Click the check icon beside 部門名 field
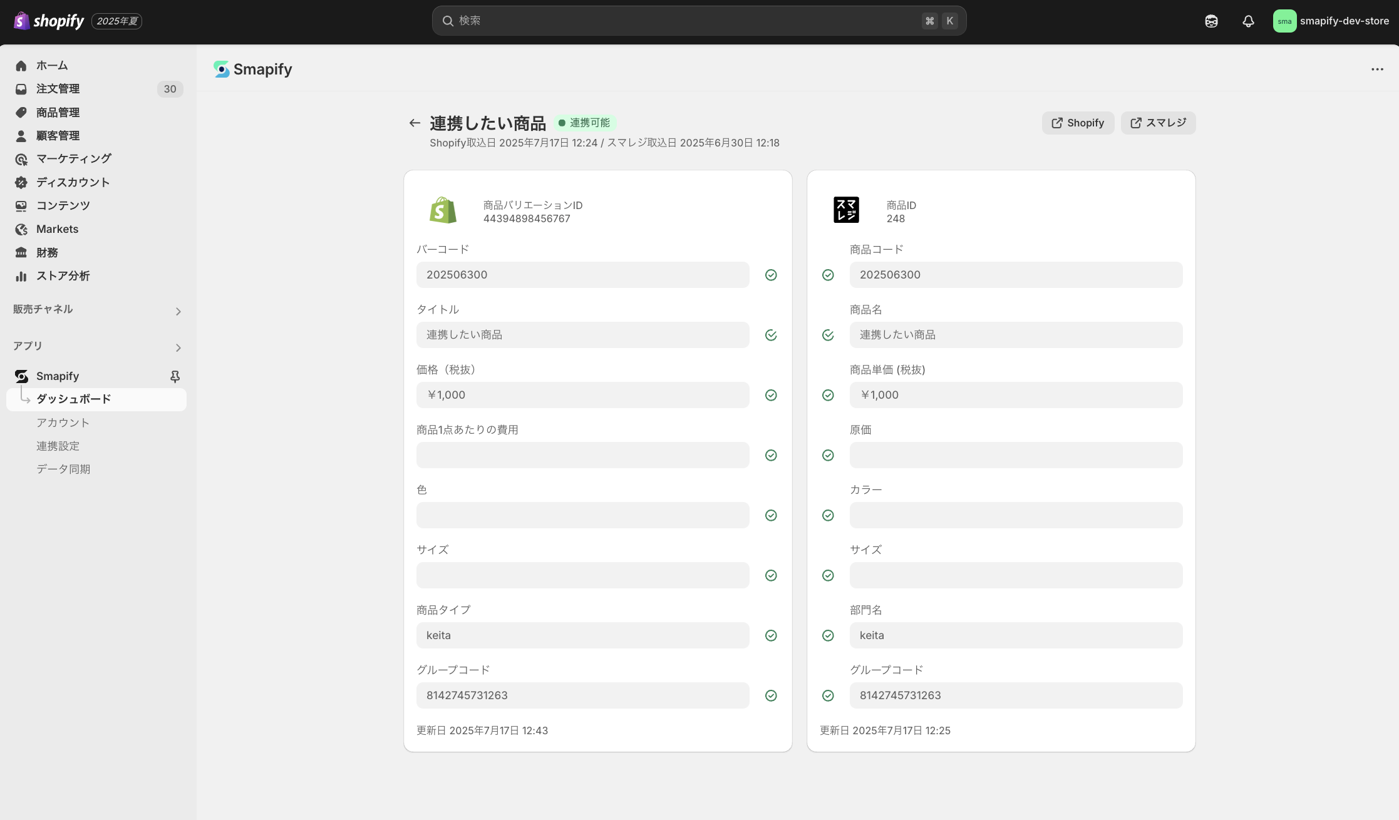The height and width of the screenshot is (820, 1399). click(x=828, y=635)
